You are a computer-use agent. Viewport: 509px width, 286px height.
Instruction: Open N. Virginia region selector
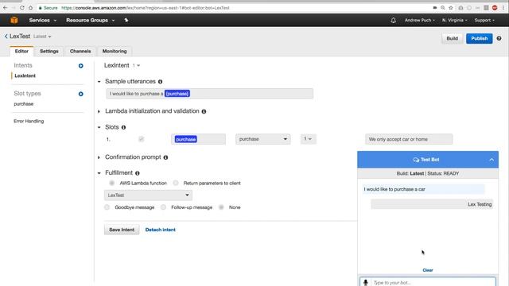tap(454, 20)
